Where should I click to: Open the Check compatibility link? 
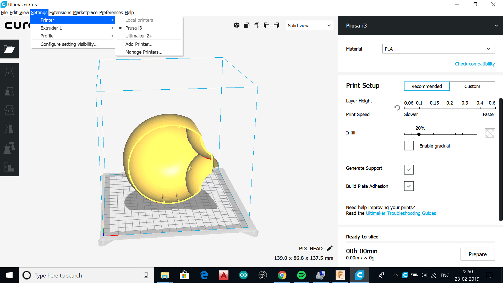[475, 64]
